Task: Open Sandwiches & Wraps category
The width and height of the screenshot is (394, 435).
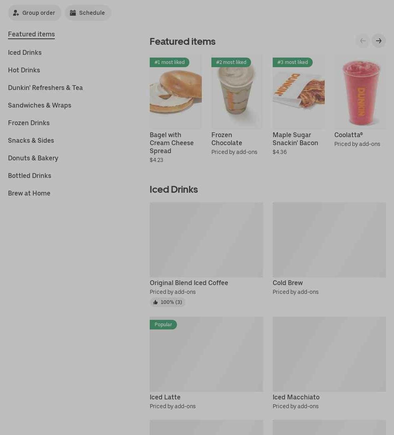Action: tap(40, 106)
